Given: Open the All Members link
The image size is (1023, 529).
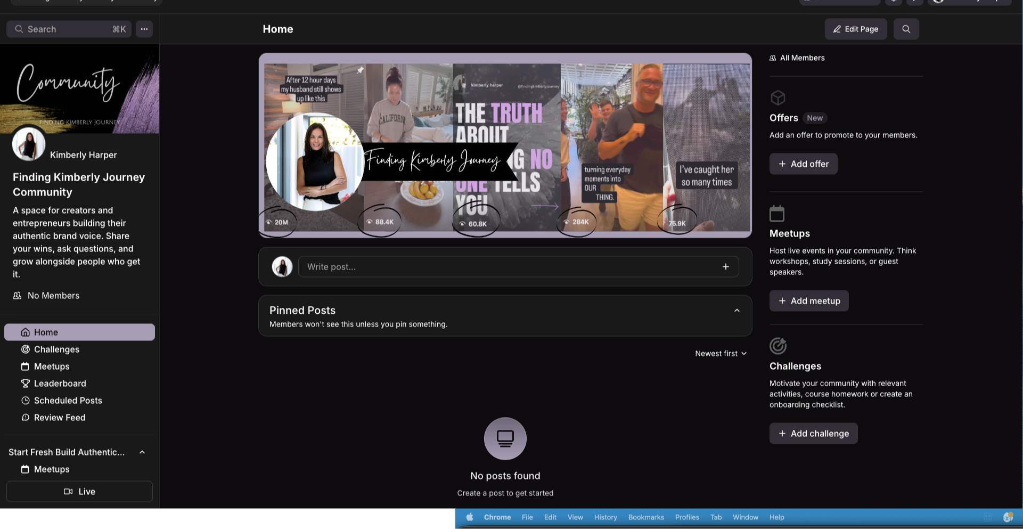Looking at the screenshot, I should pyautogui.click(x=797, y=58).
